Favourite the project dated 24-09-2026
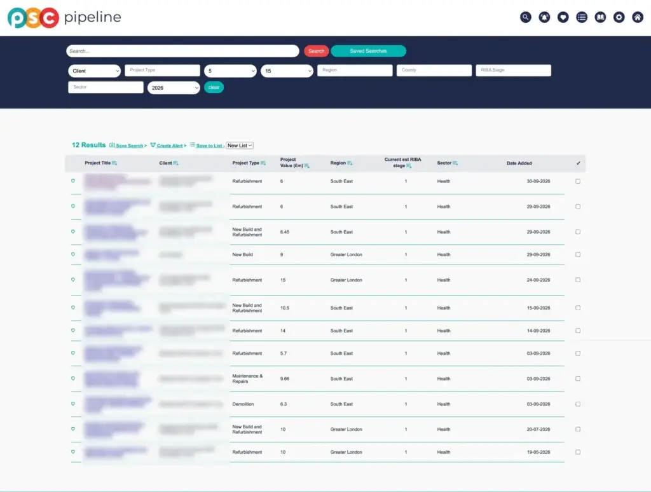Screen dimensions: 651x492 pyautogui.click(x=73, y=280)
